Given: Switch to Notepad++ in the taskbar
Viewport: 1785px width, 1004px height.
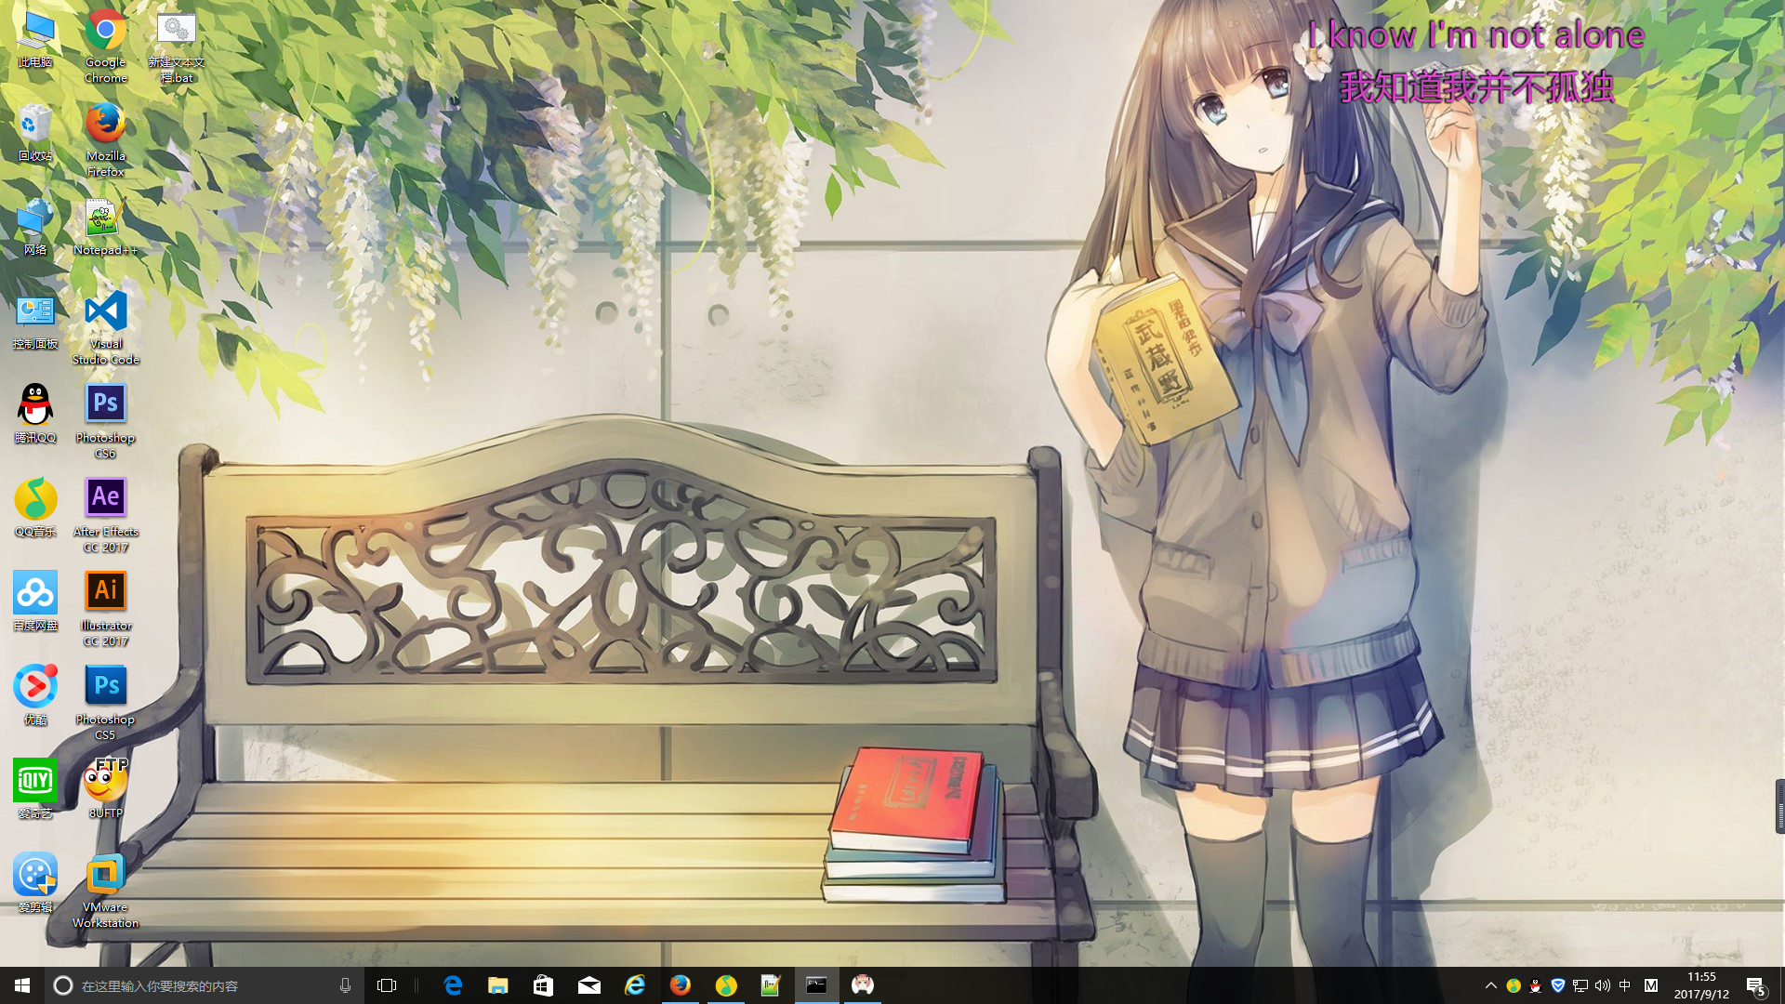Looking at the screenshot, I should point(772,985).
